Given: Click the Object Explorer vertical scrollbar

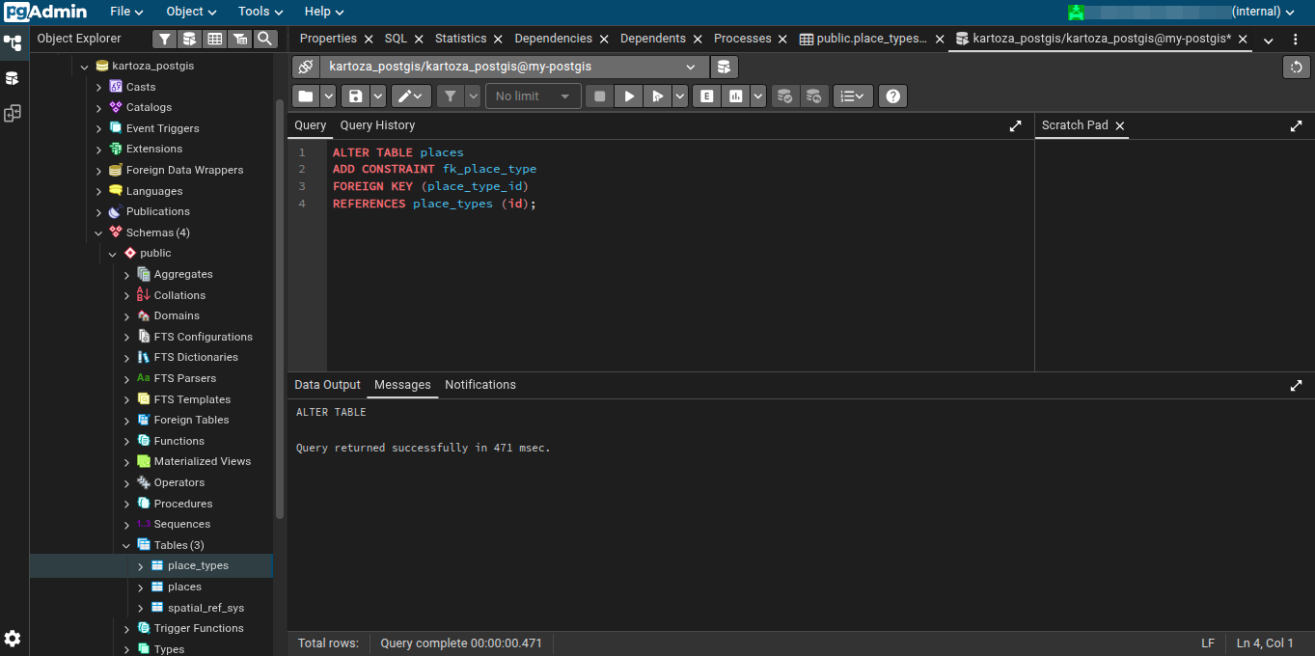Looking at the screenshot, I should coord(280,309).
